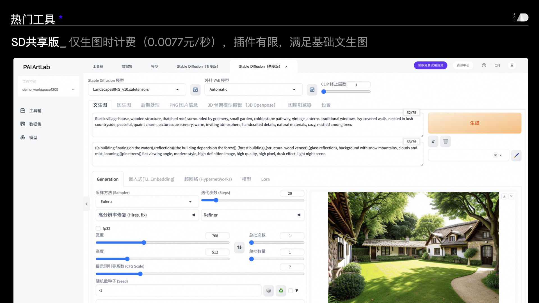Image resolution: width=539 pixels, height=303 pixels.
Task: Open the Lora sub-tab
Action: [265, 179]
